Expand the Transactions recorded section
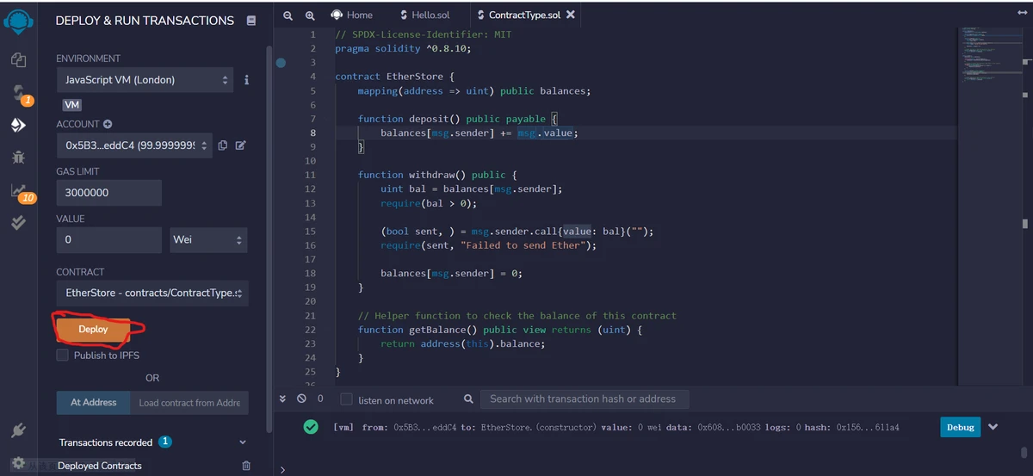Screen dimensions: 1033x476 tap(241, 442)
